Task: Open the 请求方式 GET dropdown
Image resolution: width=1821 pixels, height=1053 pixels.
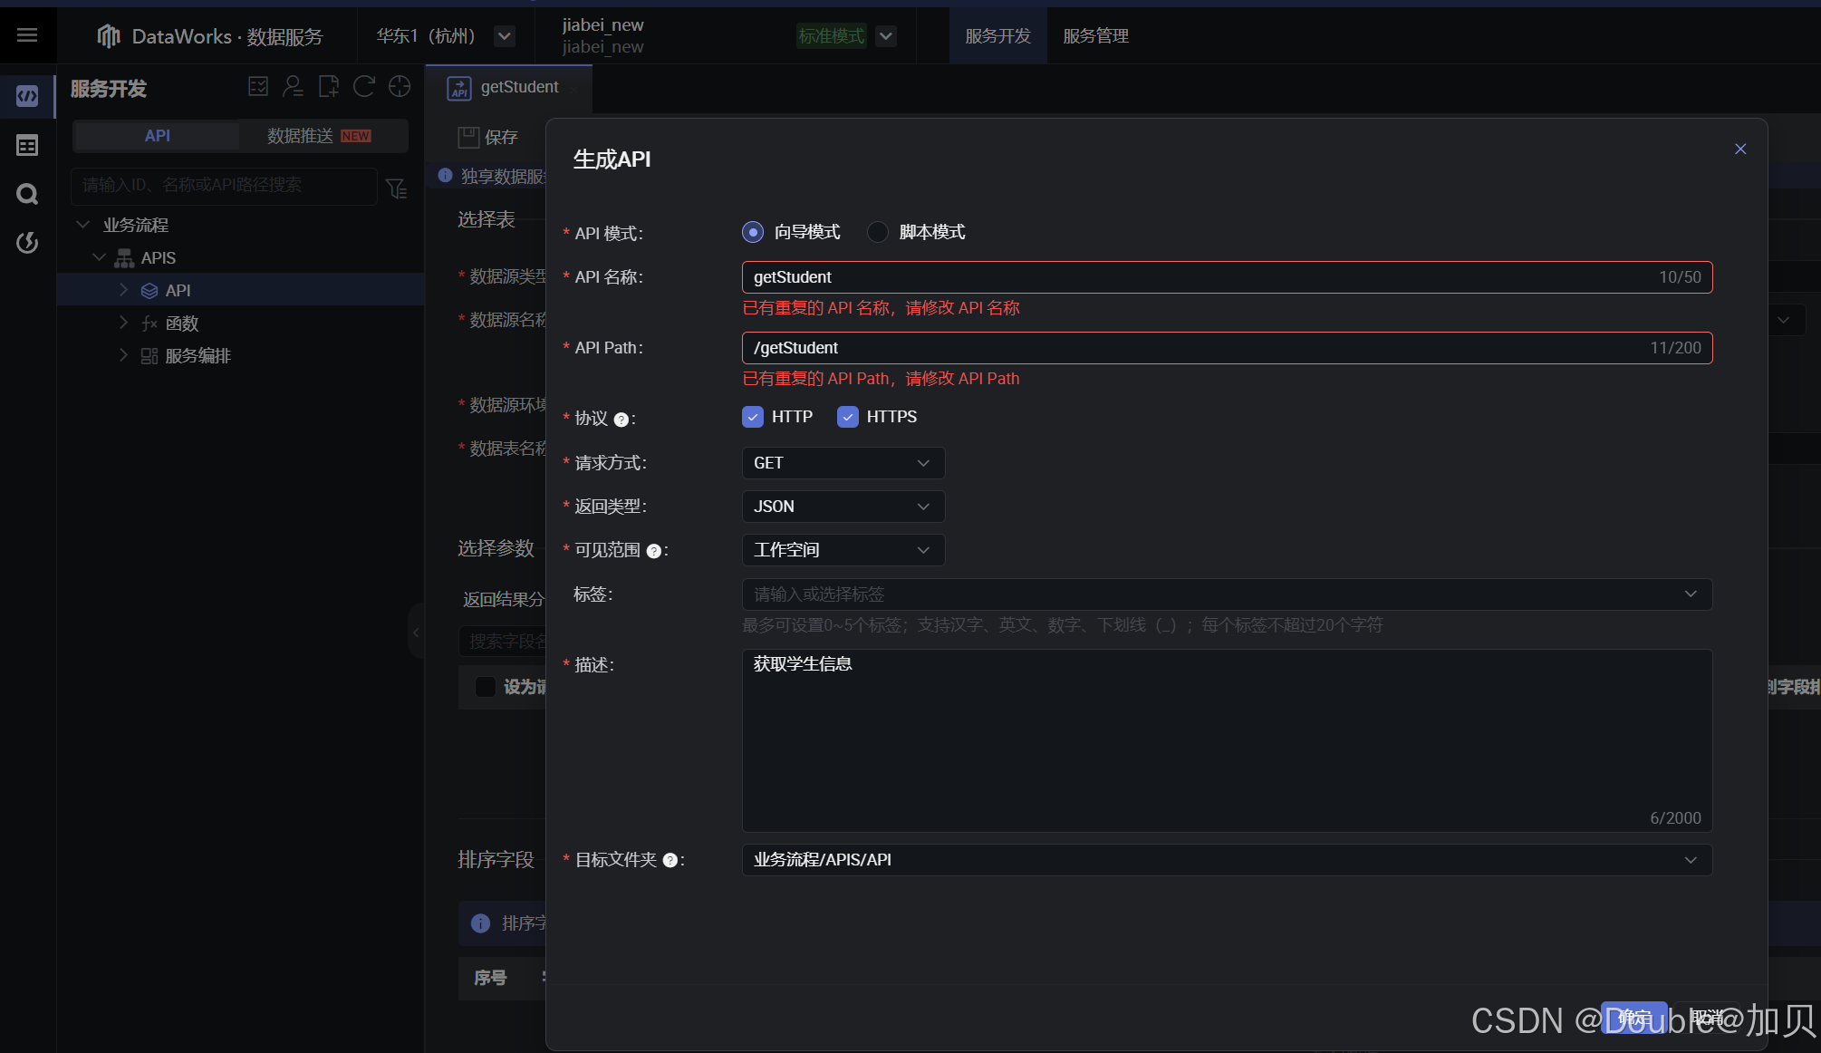Action: 843,462
